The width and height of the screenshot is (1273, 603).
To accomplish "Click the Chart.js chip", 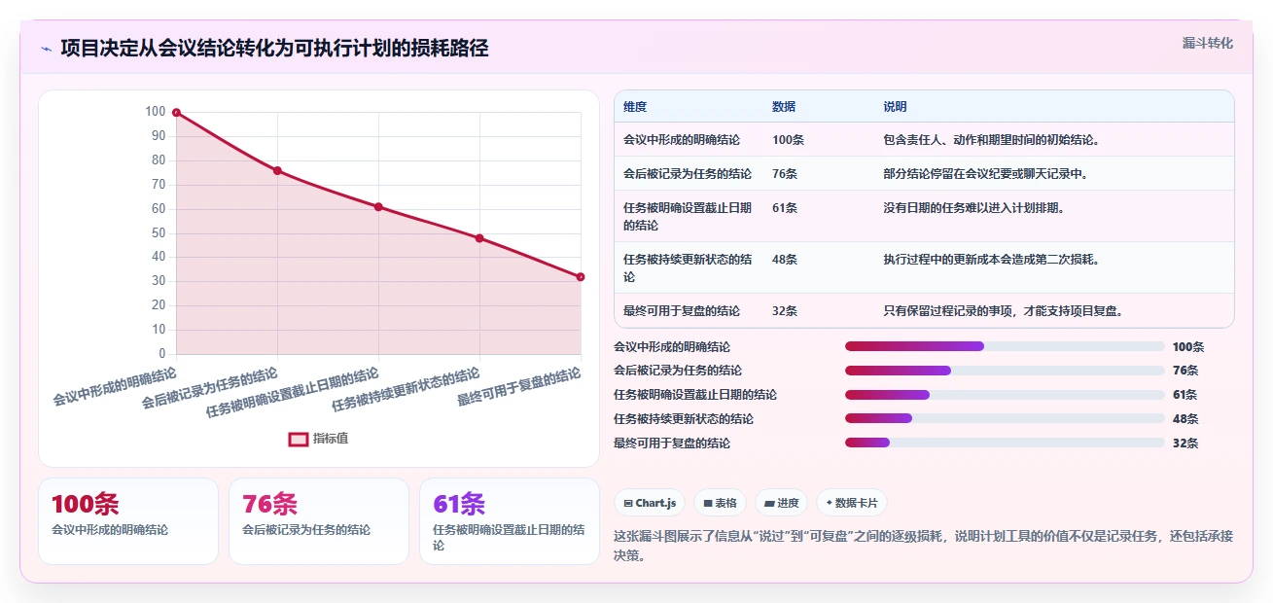I will [x=650, y=503].
